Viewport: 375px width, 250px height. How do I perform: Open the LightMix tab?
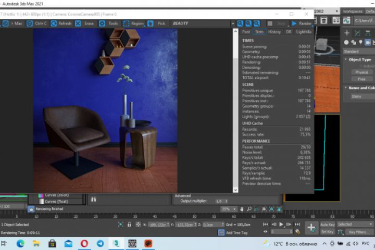coord(304,32)
